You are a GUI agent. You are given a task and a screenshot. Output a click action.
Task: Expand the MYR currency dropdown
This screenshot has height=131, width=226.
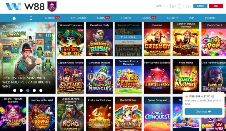click(x=161, y=6)
